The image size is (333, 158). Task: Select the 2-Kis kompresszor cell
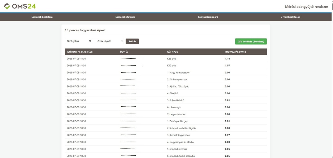[x=177, y=80]
